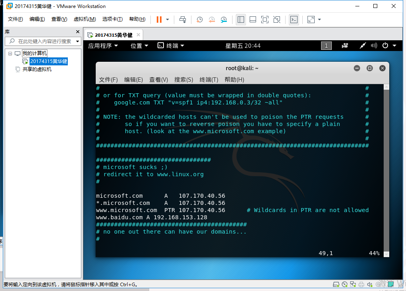Send Ctrl+Alt+Del to the VM

(x=183, y=20)
